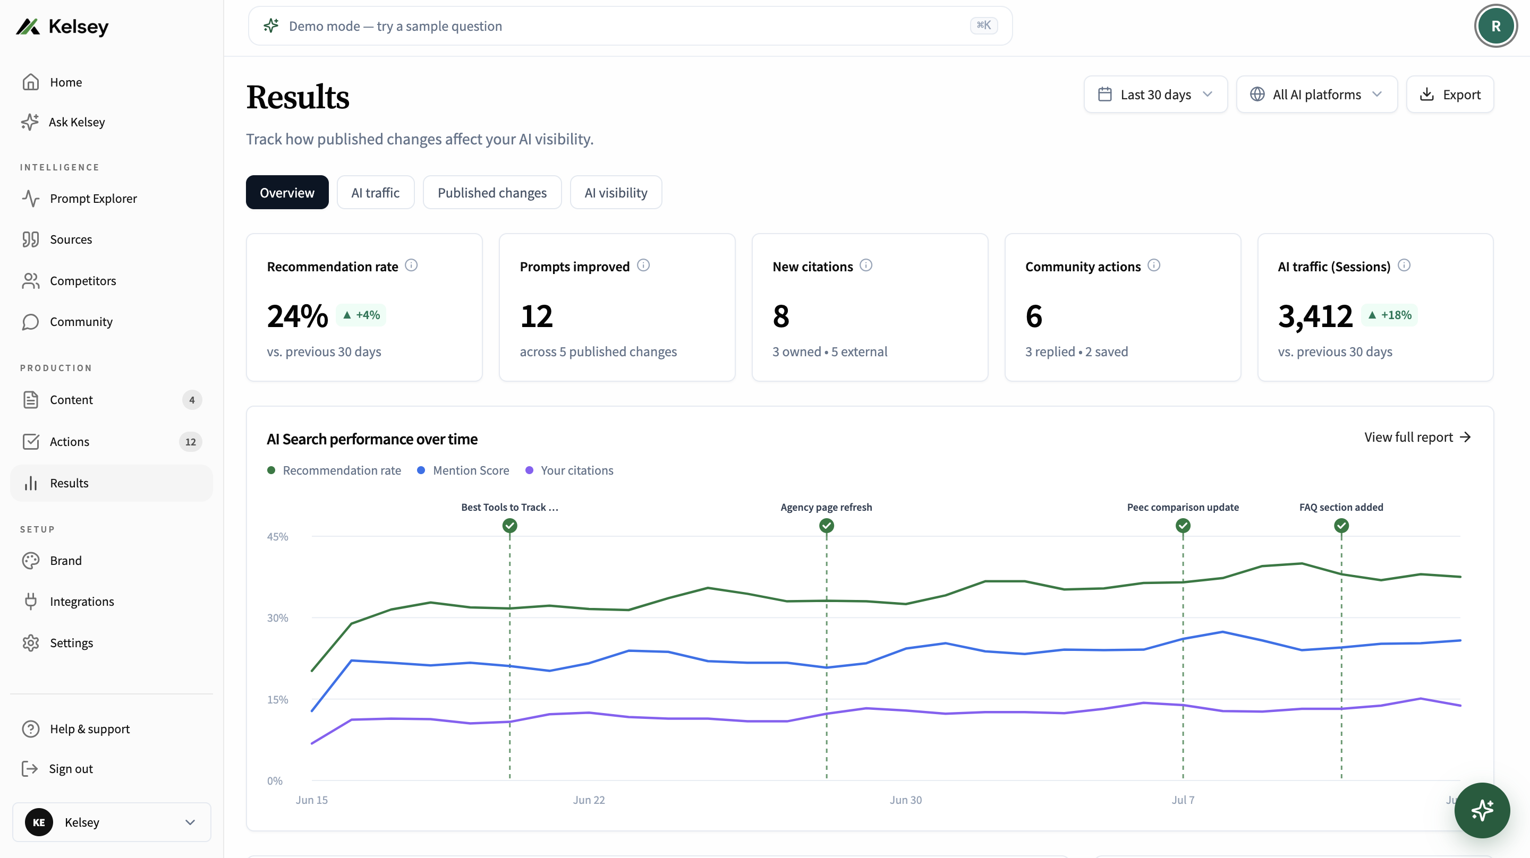
Task: Click the 'Jun 30' axis label
Action: coord(906,800)
